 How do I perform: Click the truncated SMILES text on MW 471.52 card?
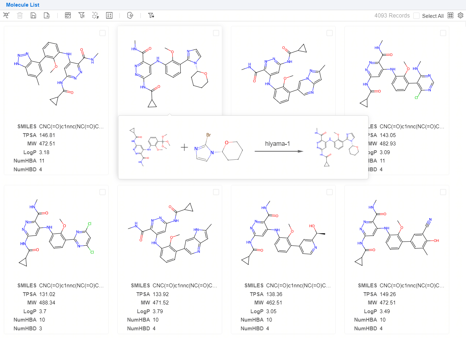click(185, 286)
